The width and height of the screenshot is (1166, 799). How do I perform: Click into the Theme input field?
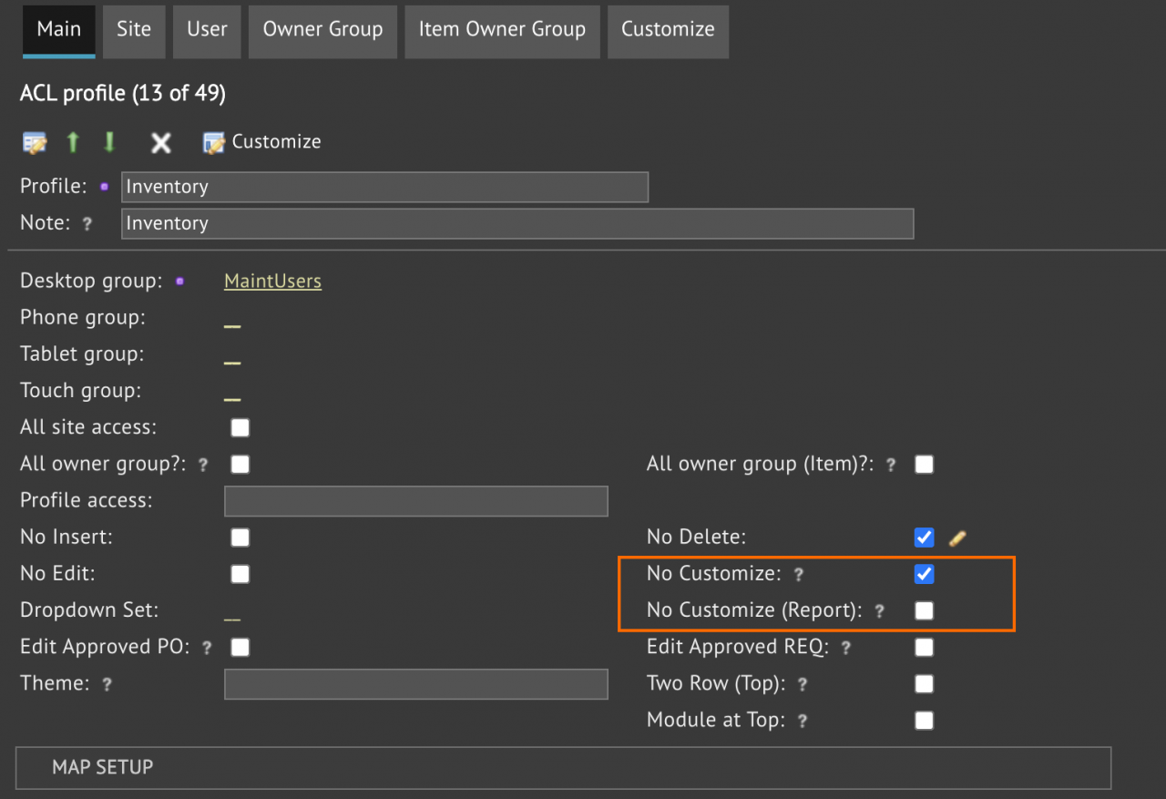tap(415, 683)
